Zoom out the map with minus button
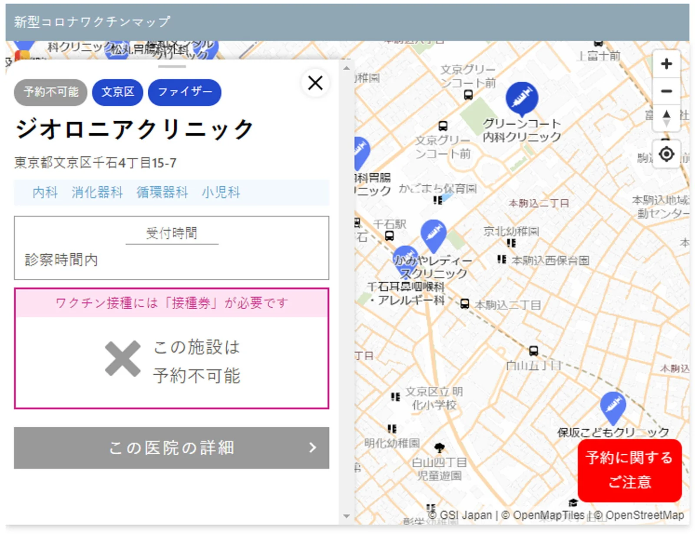The height and width of the screenshot is (534, 695). tap(666, 91)
